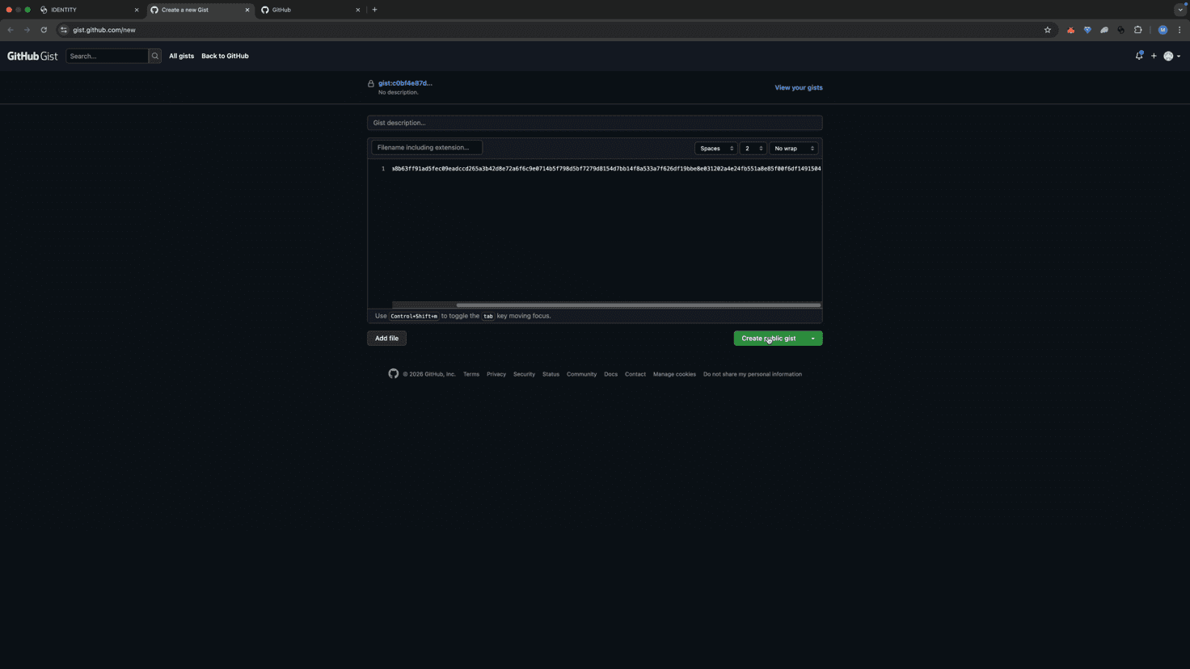Open notifications via the bell icon

1139,56
